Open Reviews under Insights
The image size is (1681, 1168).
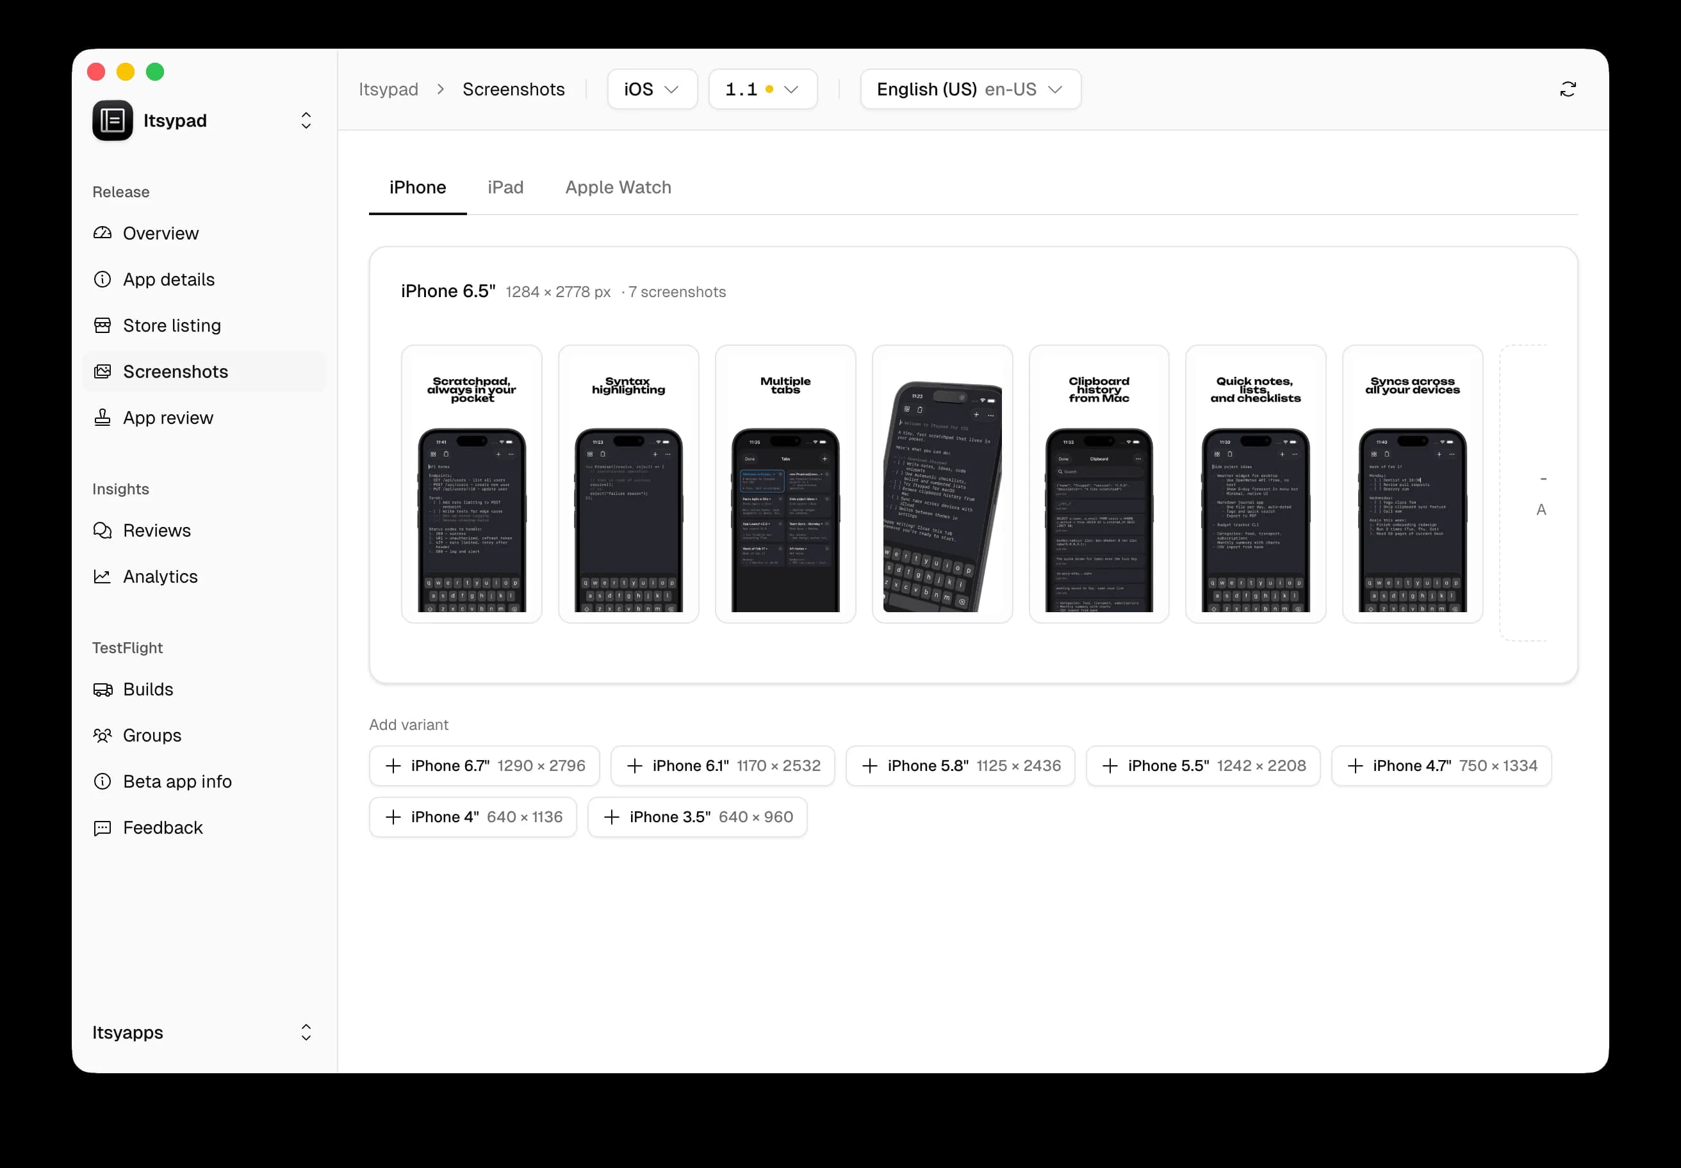156,530
